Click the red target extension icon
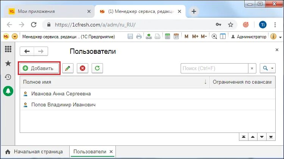 coord(246,25)
